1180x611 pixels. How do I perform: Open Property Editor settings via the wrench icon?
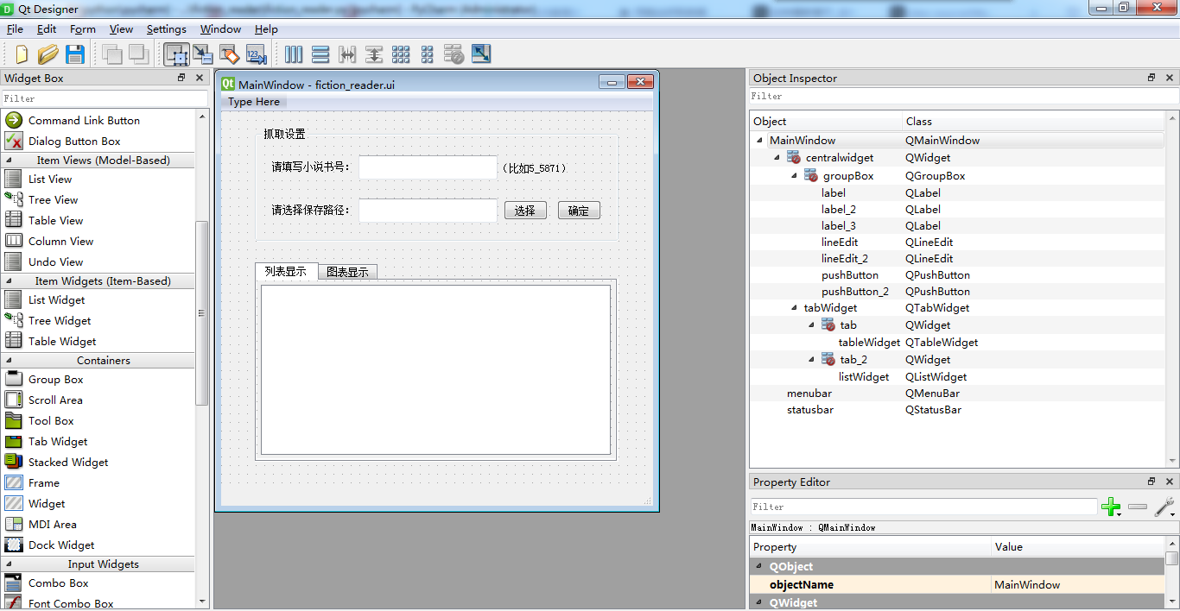[1164, 507]
